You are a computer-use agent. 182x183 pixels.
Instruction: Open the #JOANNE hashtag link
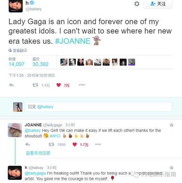click(73, 41)
